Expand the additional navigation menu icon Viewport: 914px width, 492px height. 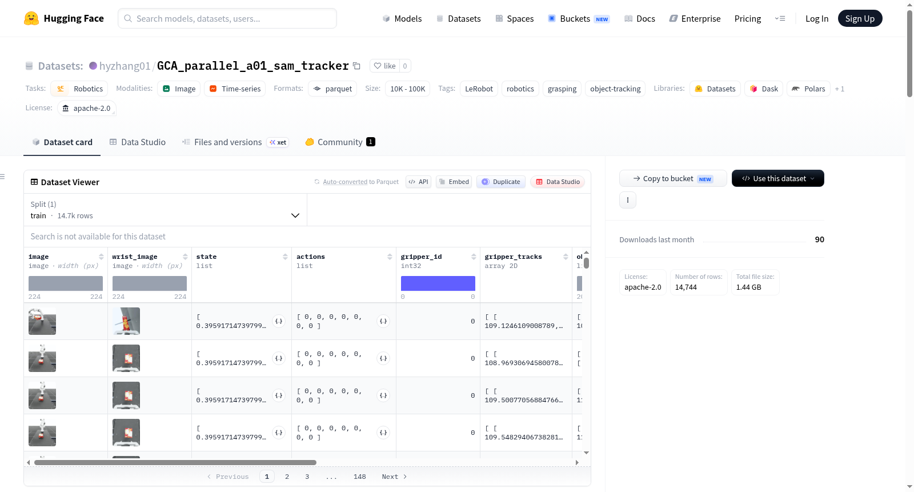tap(780, 18)
